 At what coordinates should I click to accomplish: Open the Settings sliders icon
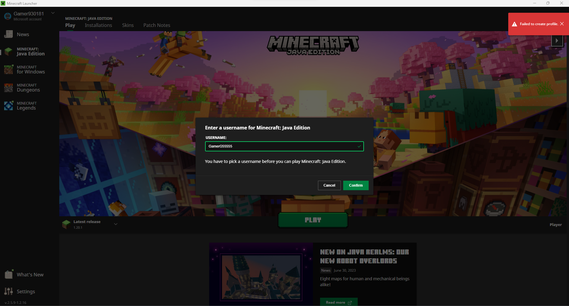click(x=9, y=291)
